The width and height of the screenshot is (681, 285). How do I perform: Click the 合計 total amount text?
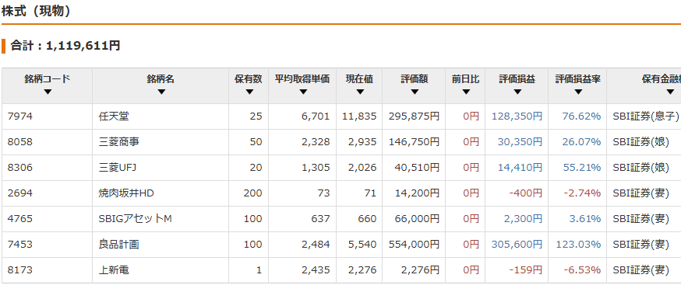pyautogui.click(x=65, y=46)
